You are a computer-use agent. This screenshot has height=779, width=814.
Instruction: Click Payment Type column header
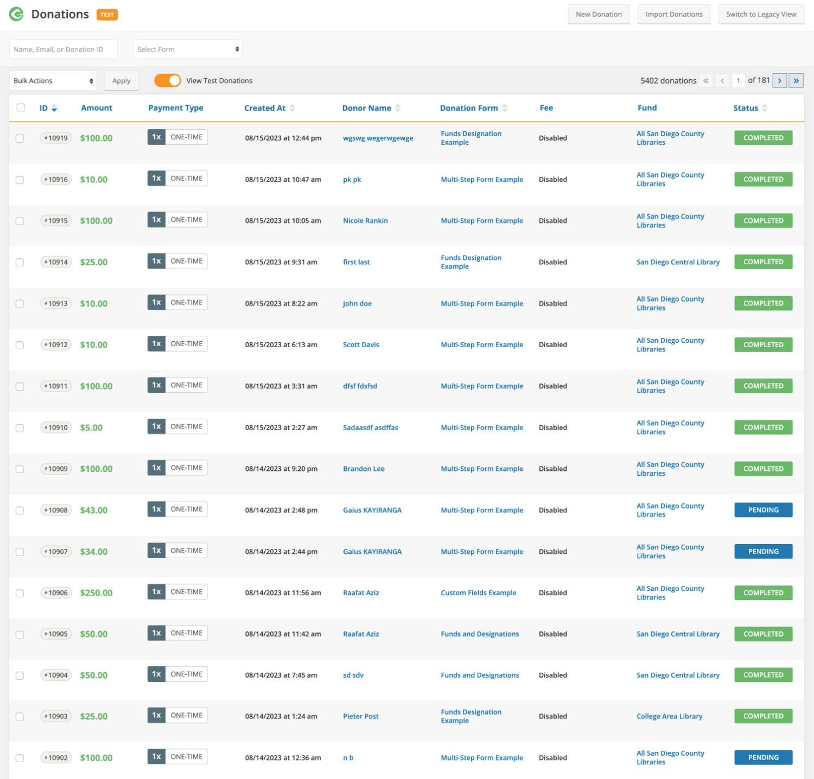(x=176, y=108)
